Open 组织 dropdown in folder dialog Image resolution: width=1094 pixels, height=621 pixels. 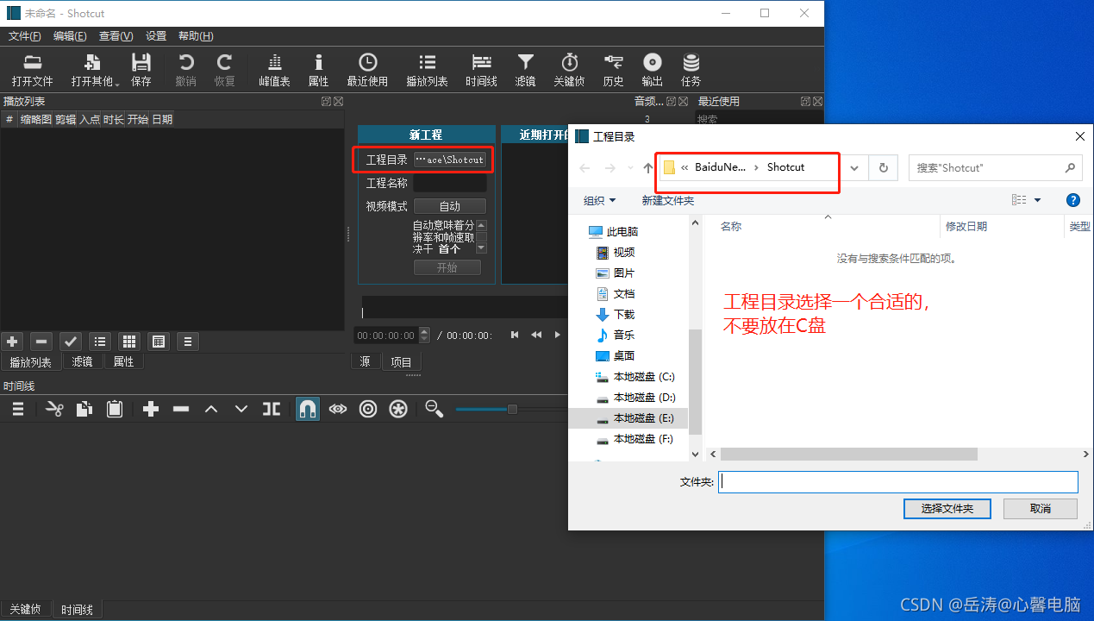coord(600,200)
